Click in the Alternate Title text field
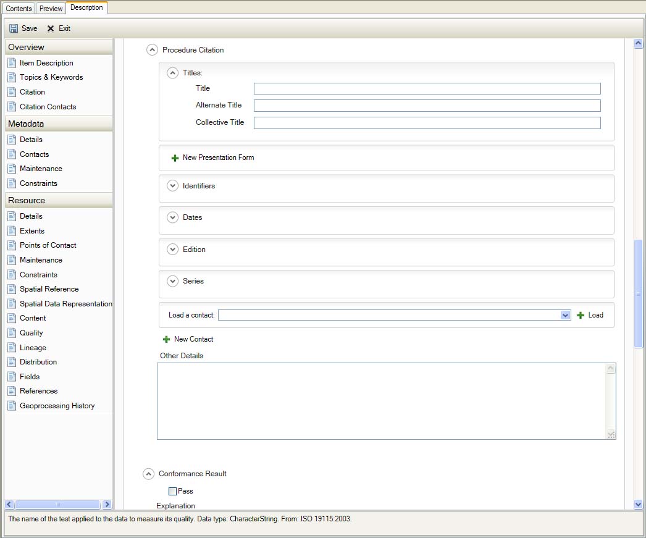This screenshot has width=646, height=538. 427,106
